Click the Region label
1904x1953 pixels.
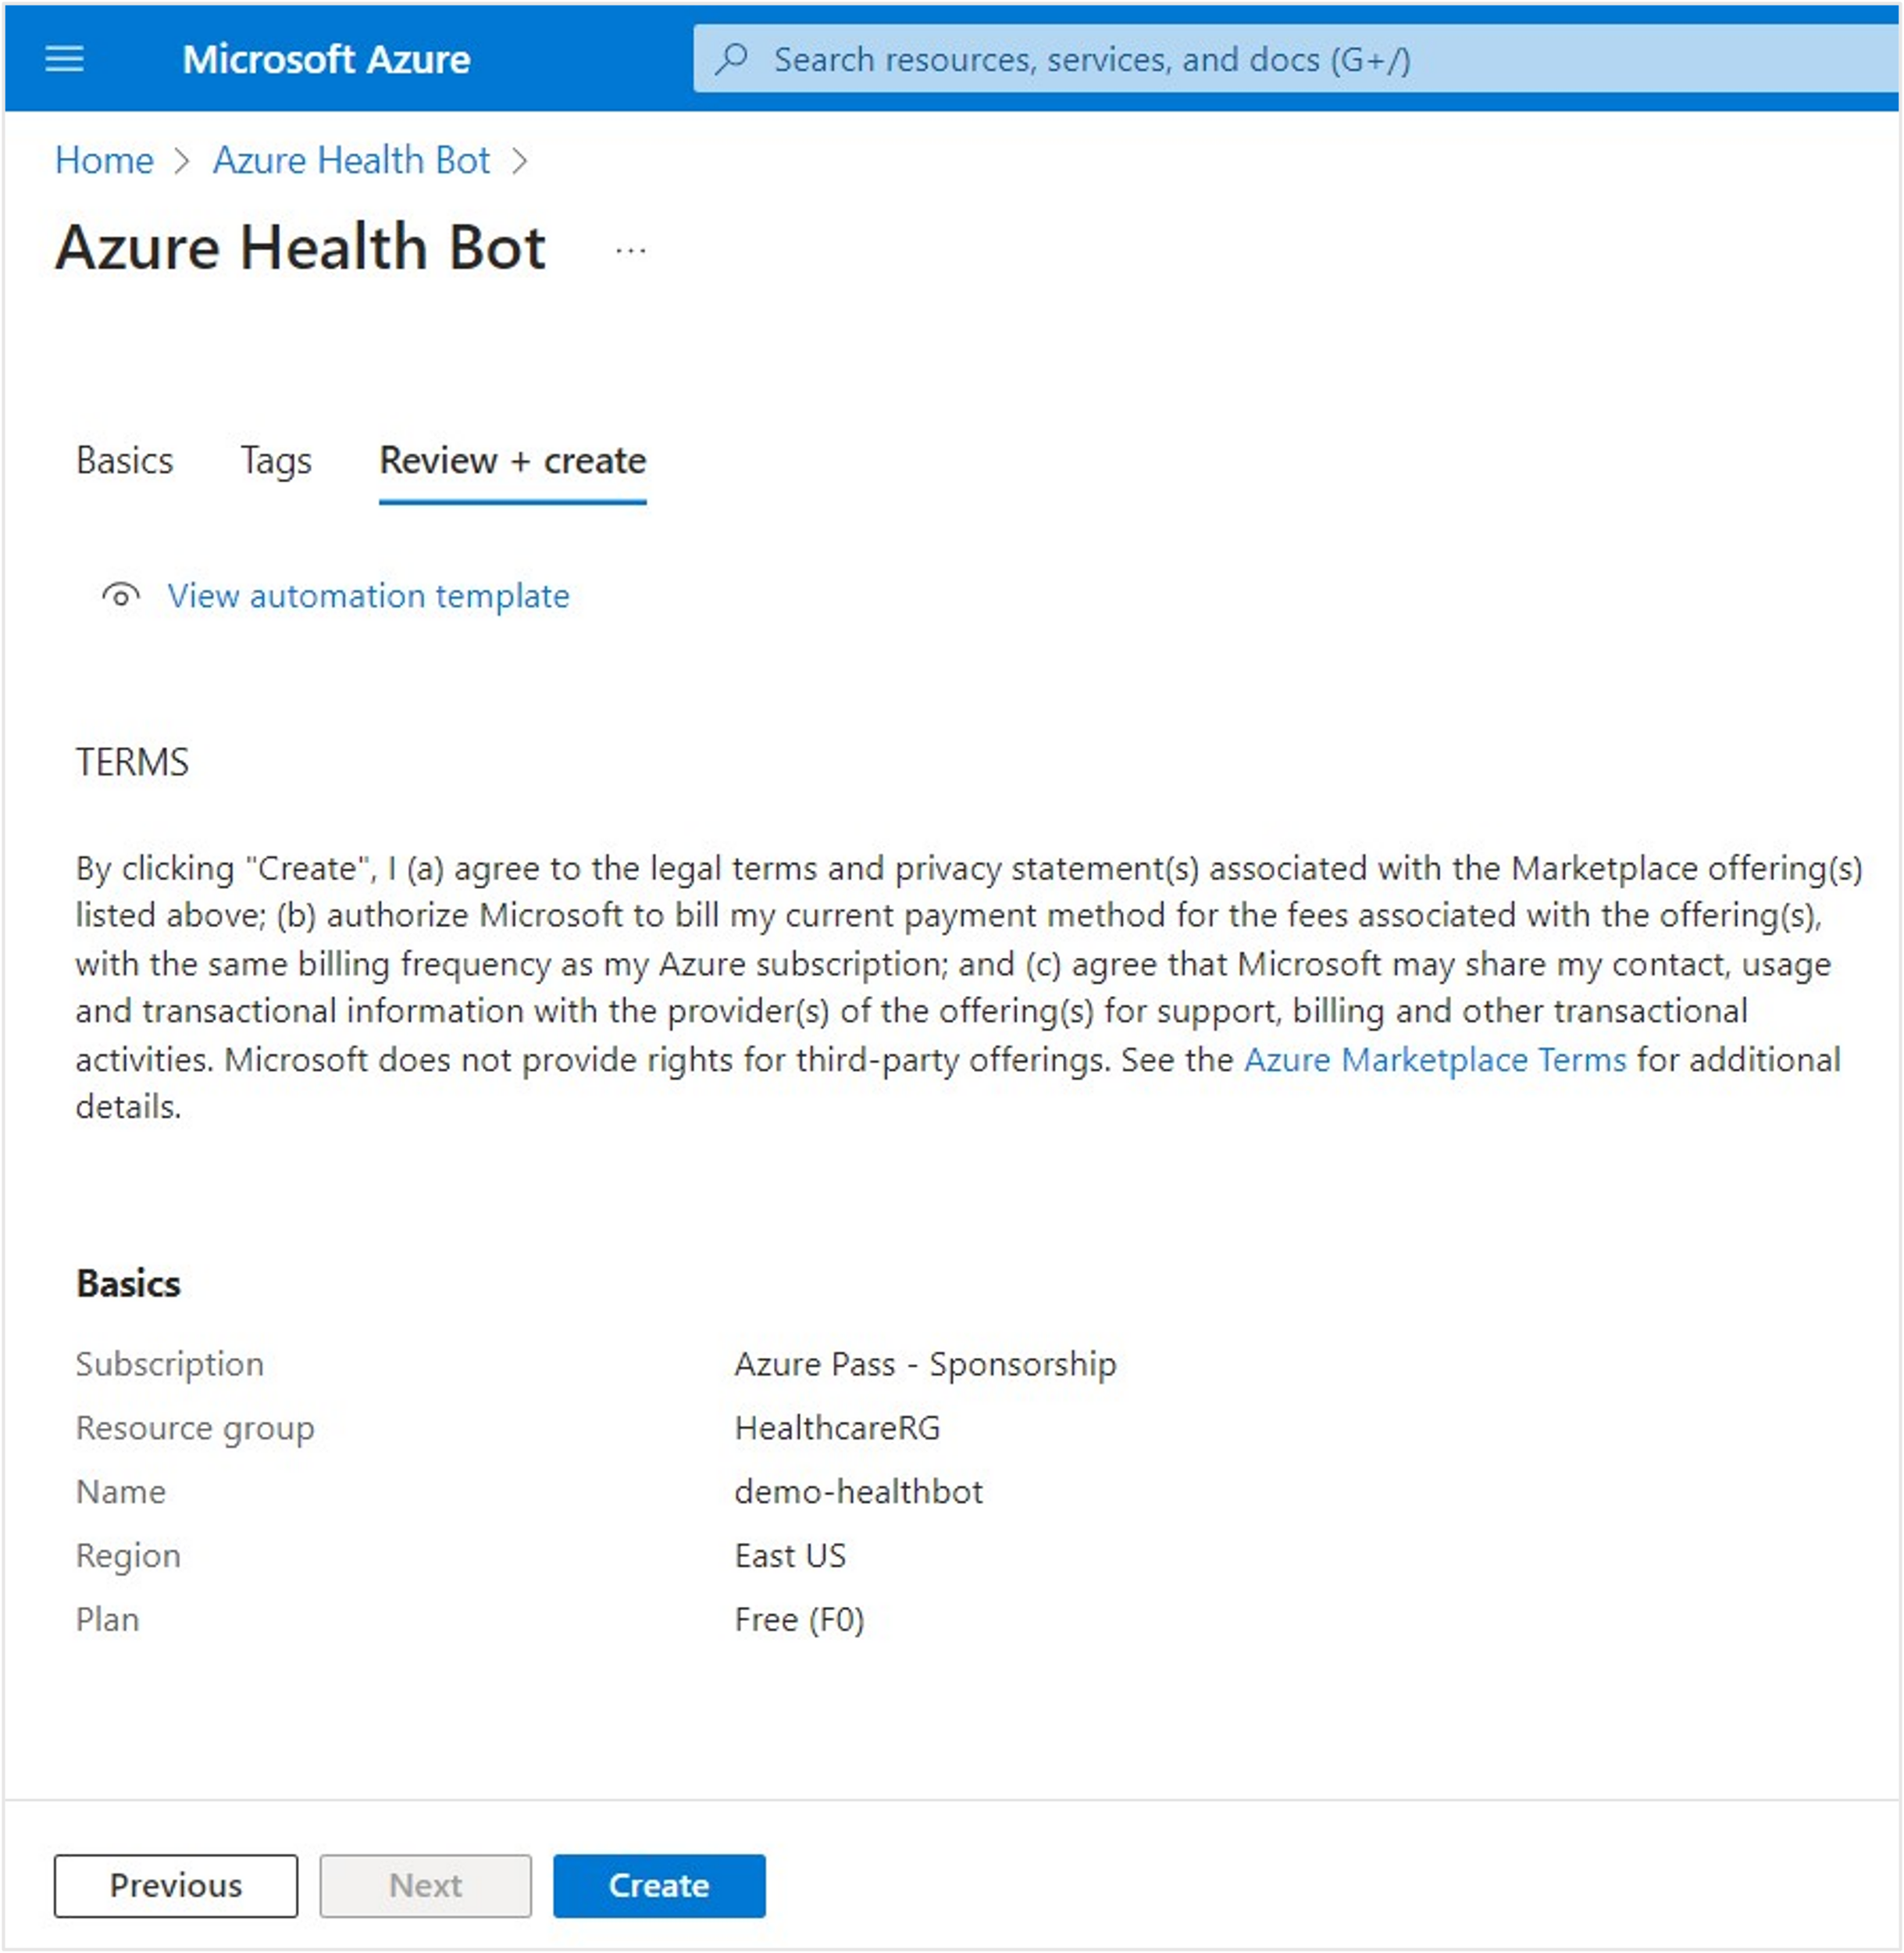point(128,1557)
